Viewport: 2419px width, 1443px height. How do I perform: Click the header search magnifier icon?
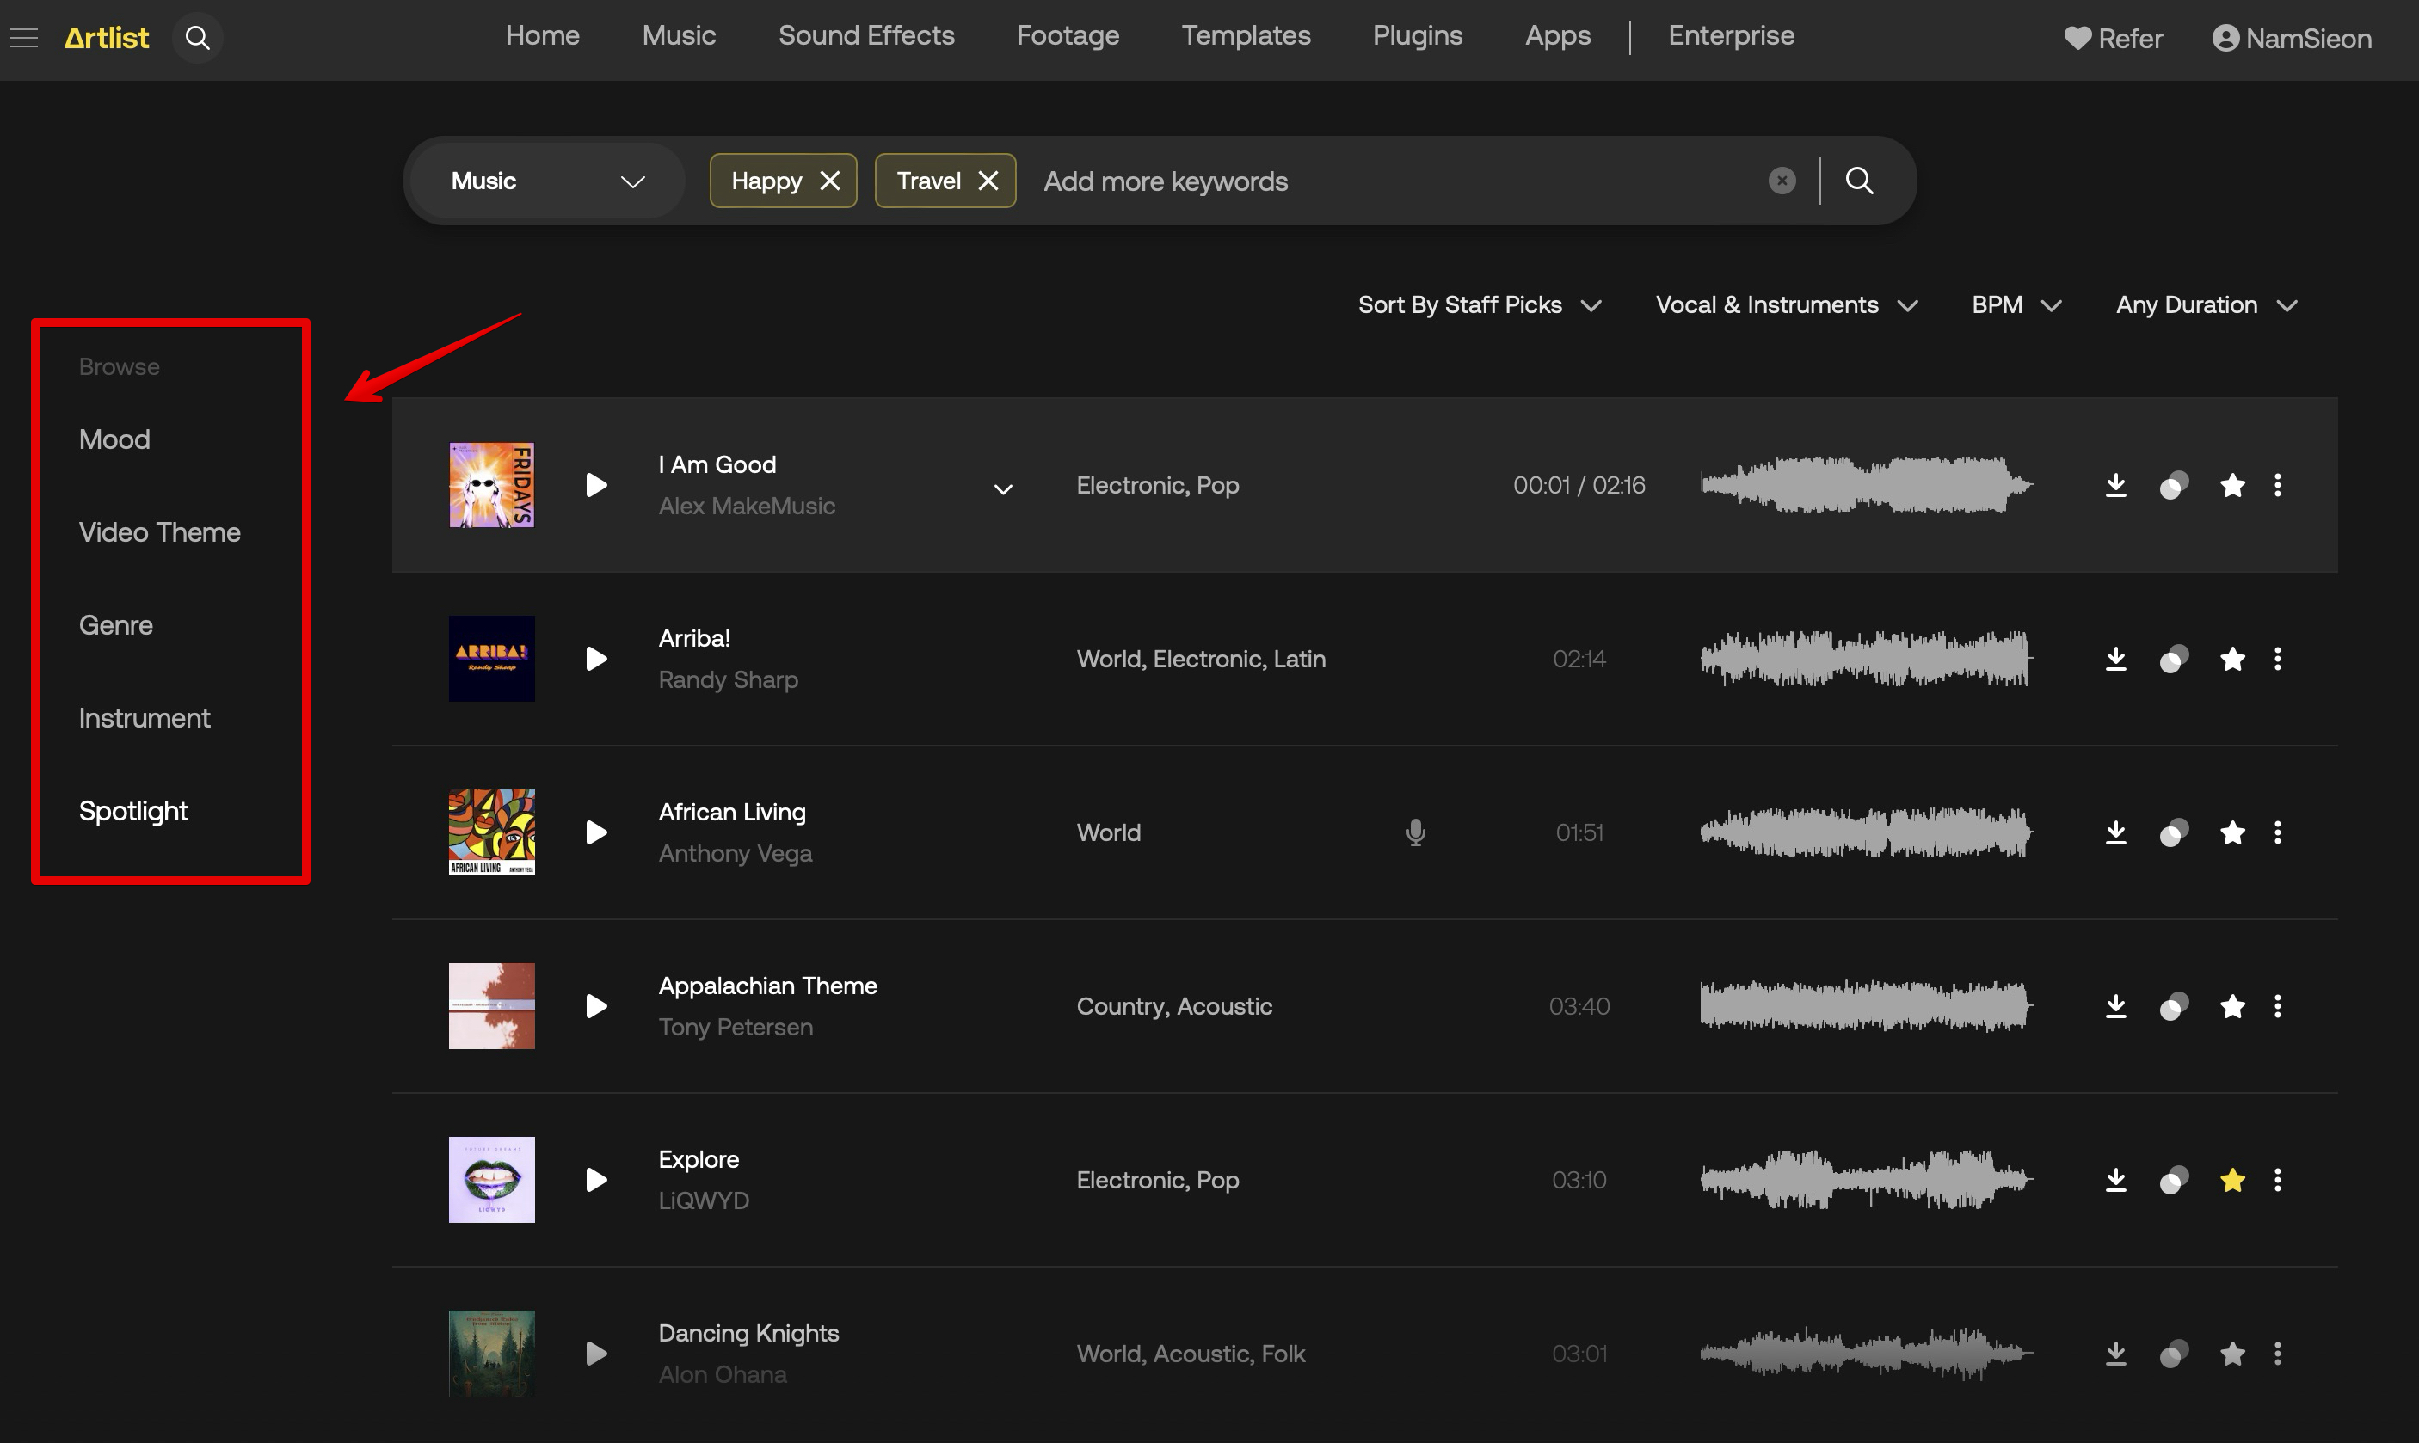(x=198, y=38)
